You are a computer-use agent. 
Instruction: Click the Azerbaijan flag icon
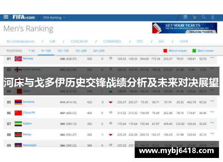pos(18,145)
